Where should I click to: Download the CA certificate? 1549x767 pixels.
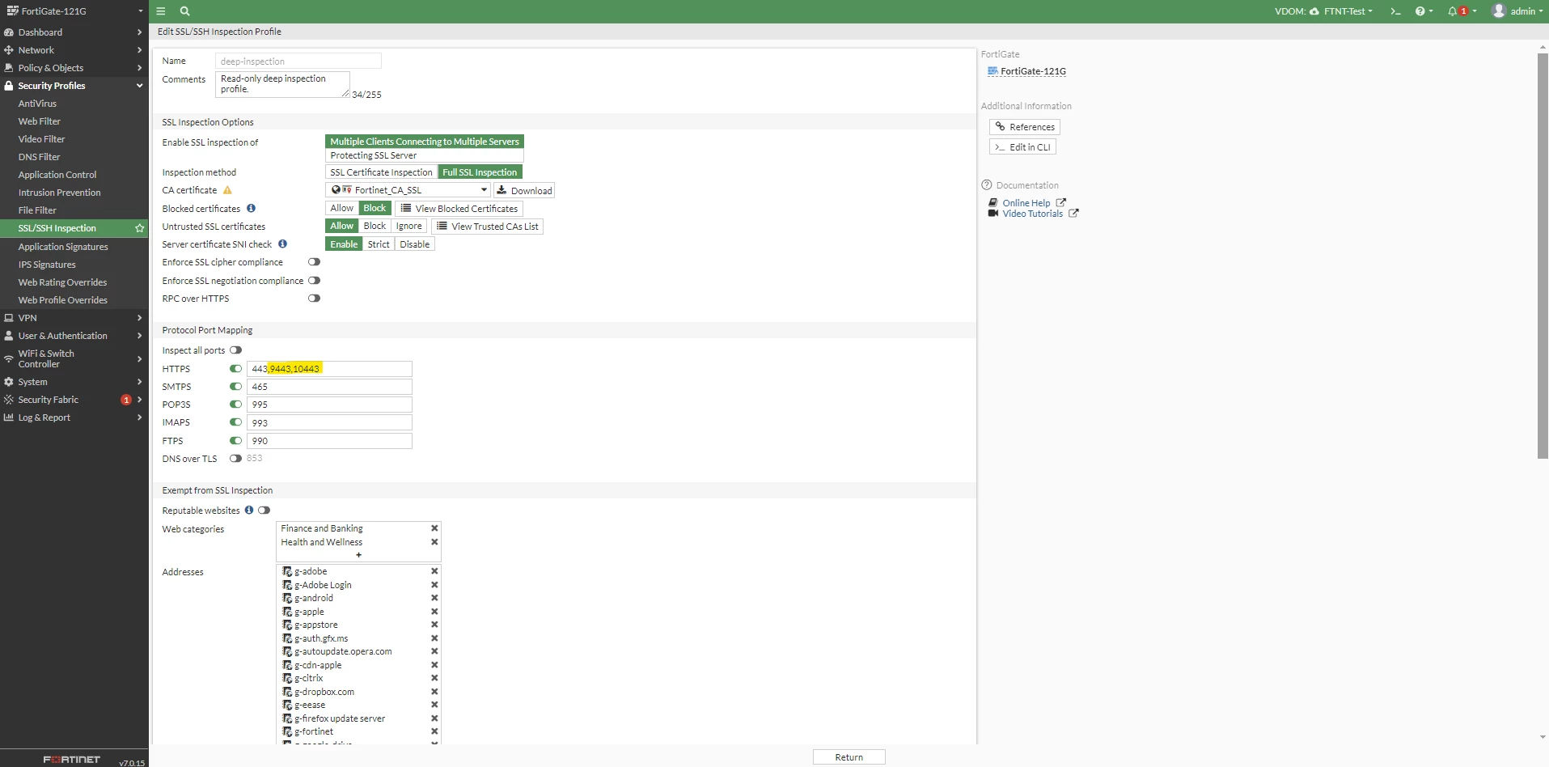point(524,190)
